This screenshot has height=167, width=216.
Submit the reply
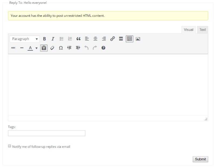click(x=200, y=159)
